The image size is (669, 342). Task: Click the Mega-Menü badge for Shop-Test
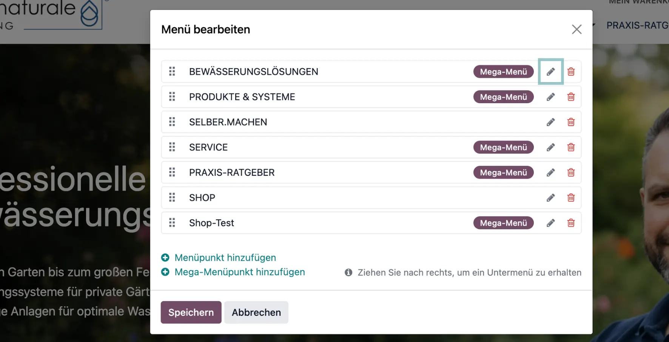(x=503, y=223)
